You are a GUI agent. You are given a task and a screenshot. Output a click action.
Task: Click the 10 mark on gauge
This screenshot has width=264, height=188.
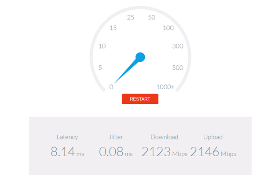point(102,46)
